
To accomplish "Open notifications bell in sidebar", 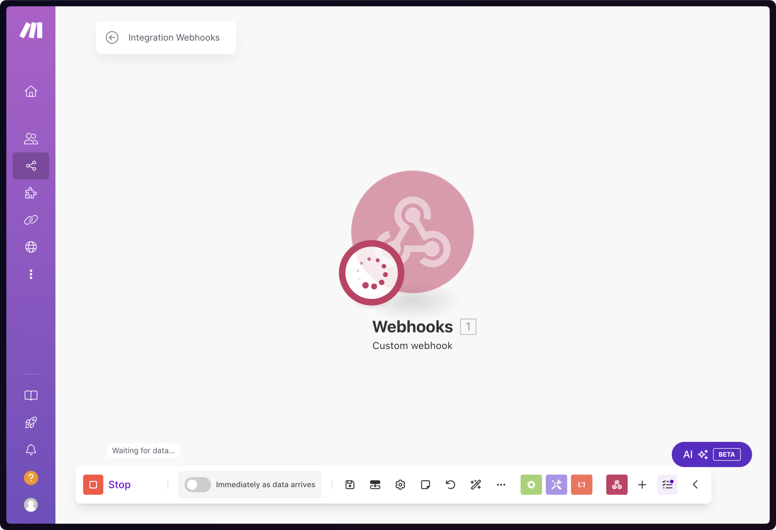I will (31, 450).
